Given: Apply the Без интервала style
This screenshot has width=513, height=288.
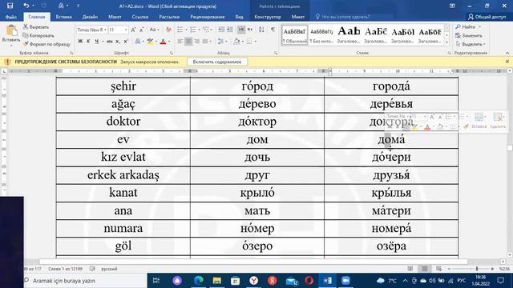Looking at the screenshot, I should (321, 34).
